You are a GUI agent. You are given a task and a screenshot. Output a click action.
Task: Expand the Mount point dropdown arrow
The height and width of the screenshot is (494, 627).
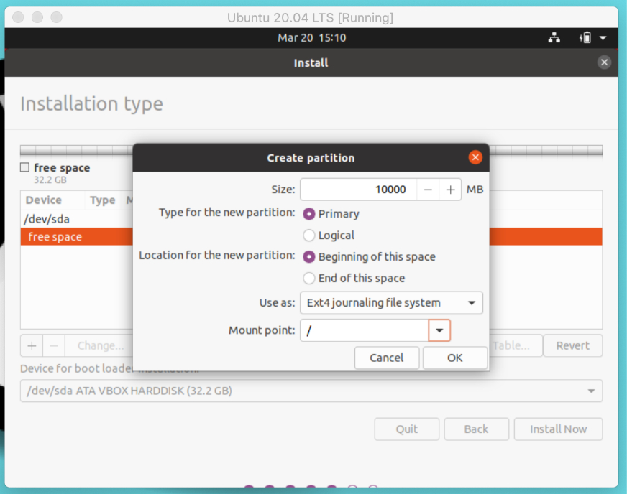pyautogui.click(x=439, y=330)
